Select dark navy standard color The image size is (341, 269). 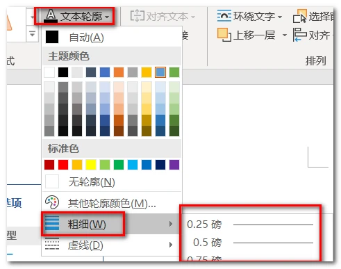[x=160, y=165]
